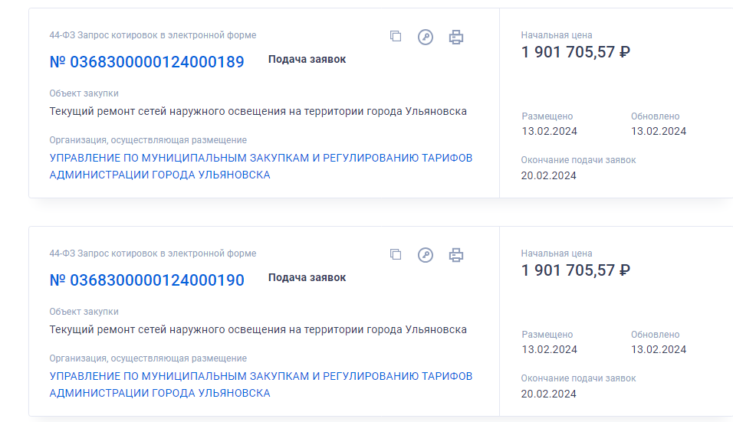Click 'Подача заявок' status in second card
Screen dimensions: 733x422
(307, 278)
